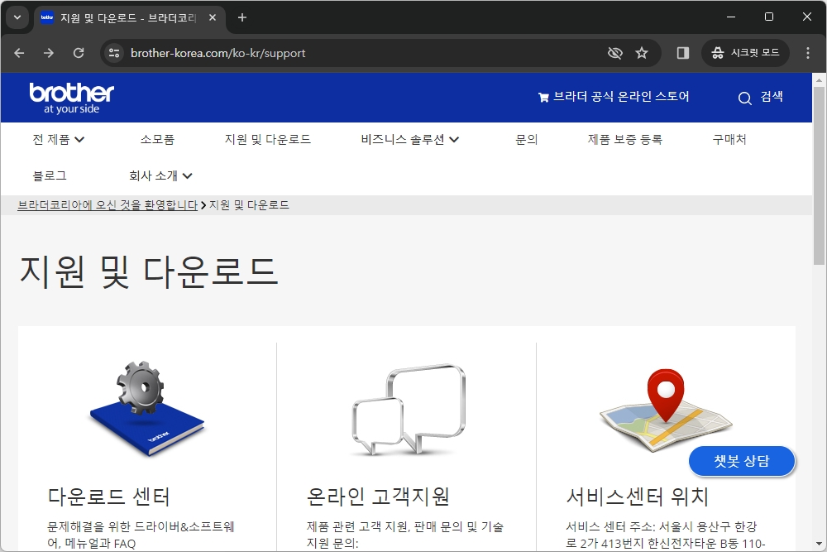827x552 pixels.
Task: Minimize the browser window
Action: click(x=731, y=17)
